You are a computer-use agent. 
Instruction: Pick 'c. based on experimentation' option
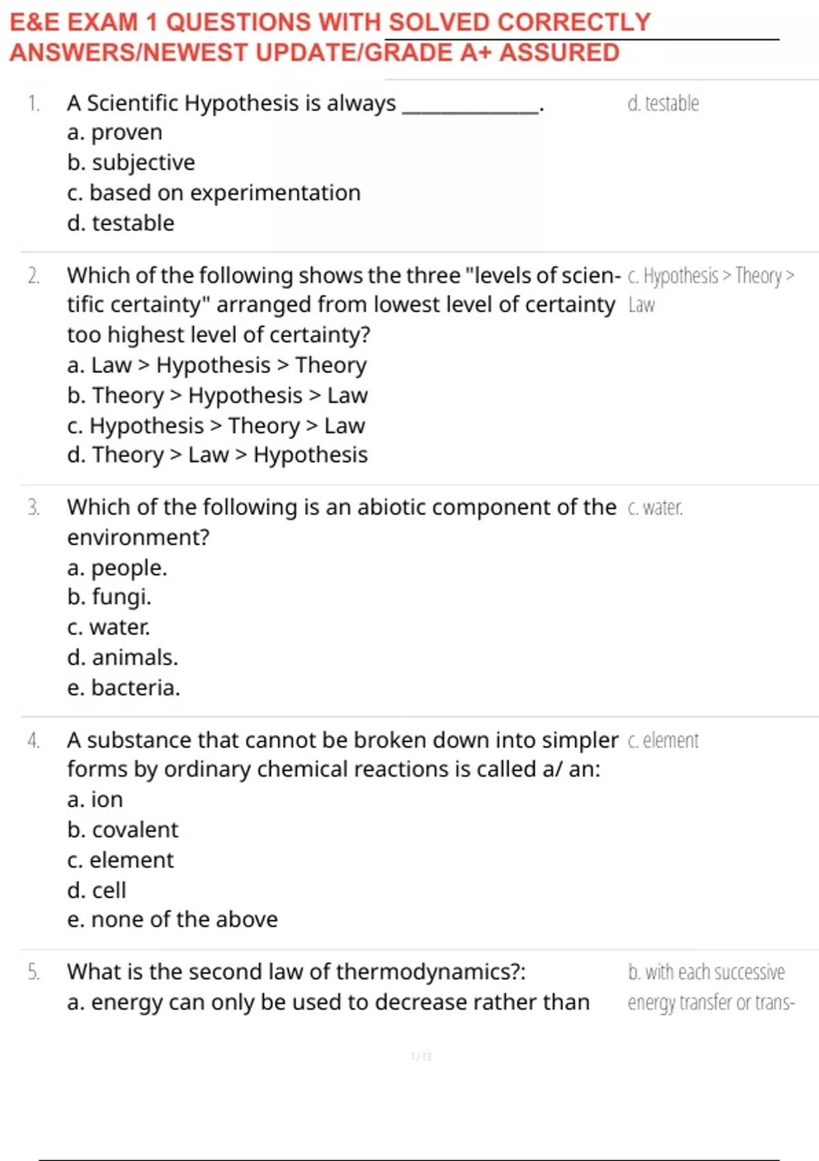pos(214,193)
